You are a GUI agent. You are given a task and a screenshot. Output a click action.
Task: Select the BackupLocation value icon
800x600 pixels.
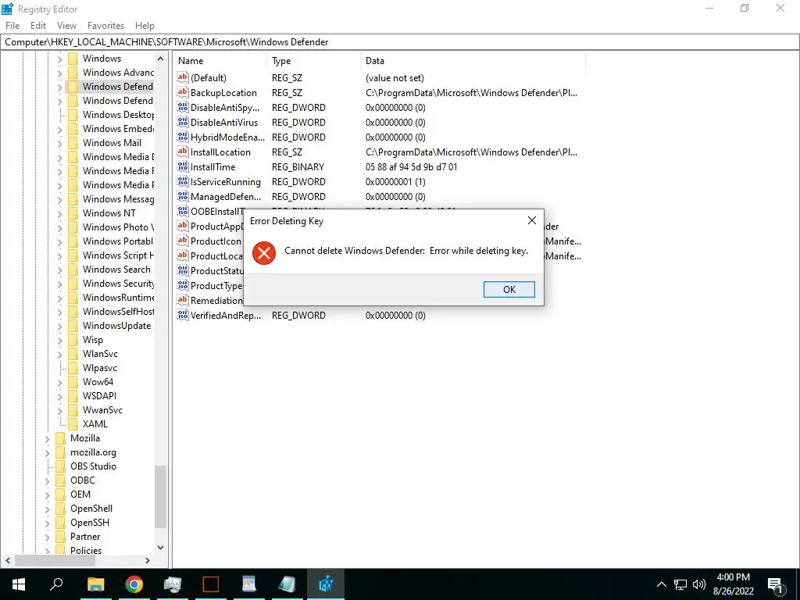click(x=183, y=92)
